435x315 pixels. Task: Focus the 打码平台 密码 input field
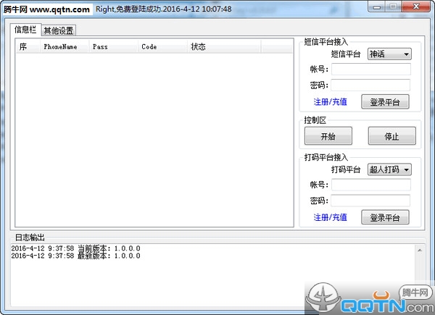370,201
